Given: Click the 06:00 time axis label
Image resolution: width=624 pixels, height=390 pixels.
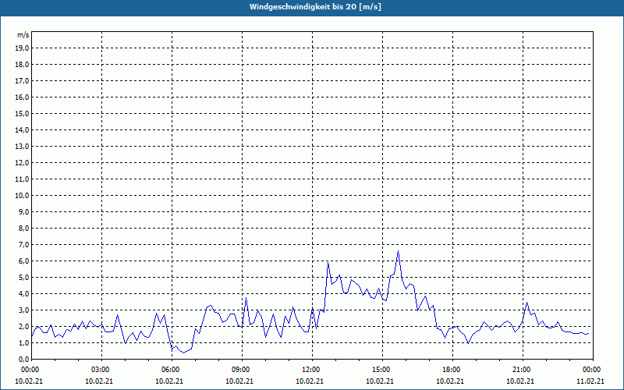Looking at the screenshot, I should (171, 370).
